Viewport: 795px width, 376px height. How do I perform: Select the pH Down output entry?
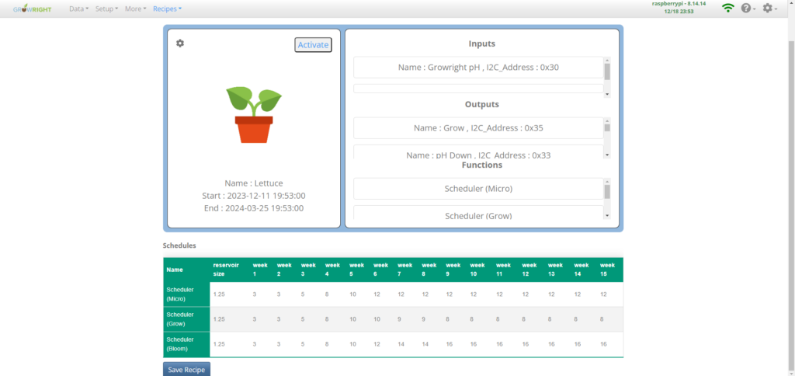(x=478, y=152)
